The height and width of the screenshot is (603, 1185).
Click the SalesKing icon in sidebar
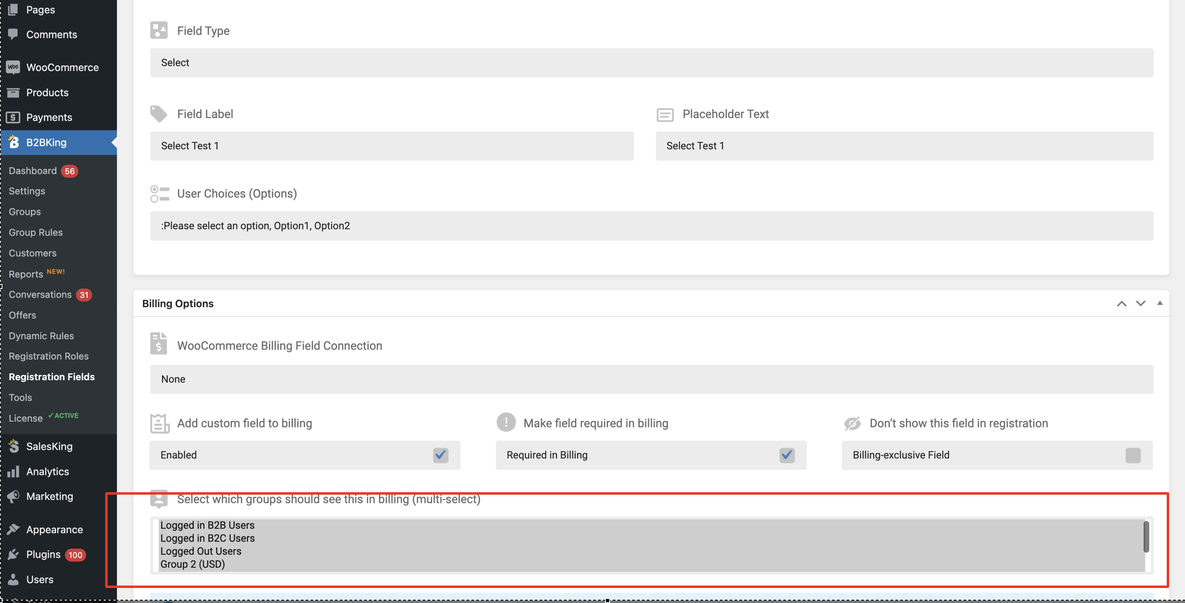click(x=14, y=446)
